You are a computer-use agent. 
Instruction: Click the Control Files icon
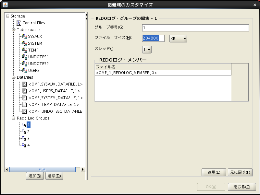coord(19,23)
